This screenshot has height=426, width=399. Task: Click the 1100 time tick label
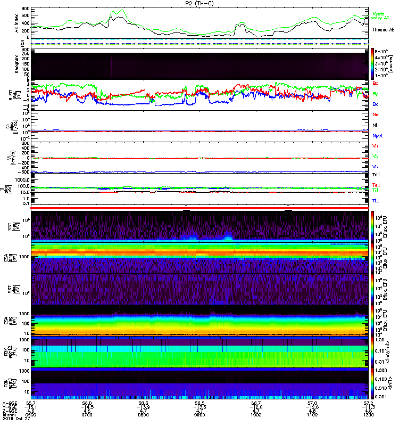coord(312,415)
